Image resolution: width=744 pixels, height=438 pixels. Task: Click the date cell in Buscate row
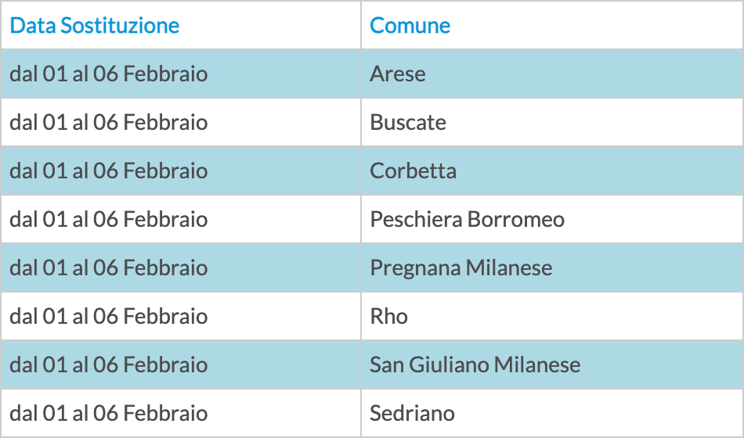point(181,122)
